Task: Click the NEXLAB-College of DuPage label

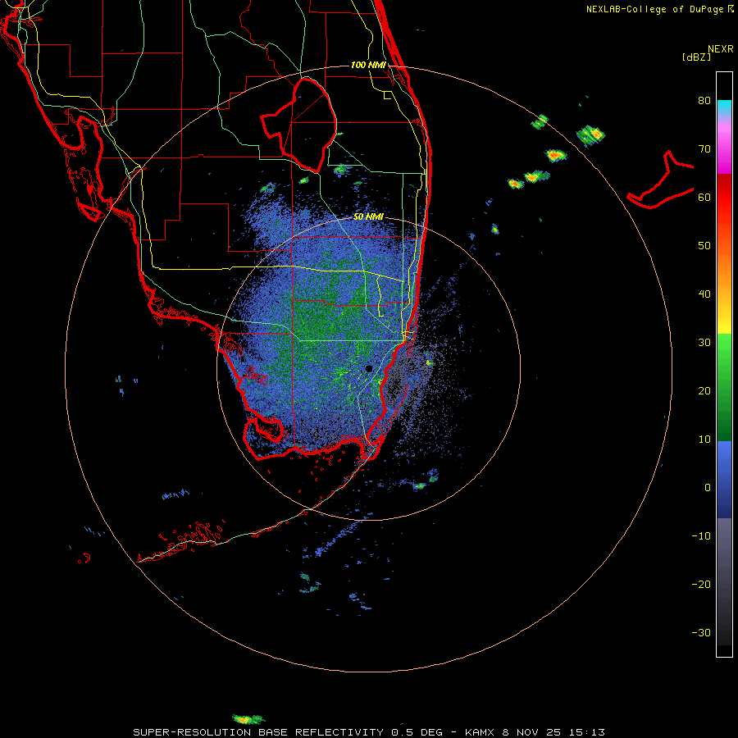Action: coord(659,9)
